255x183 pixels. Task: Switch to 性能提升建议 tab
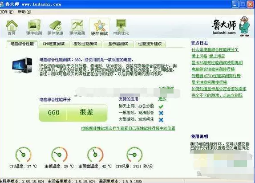tap(150, 44)
